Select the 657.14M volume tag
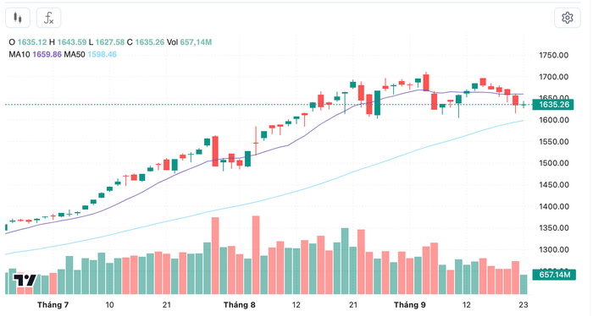Viewport: 593px width, 316px height. click(554, 275)
